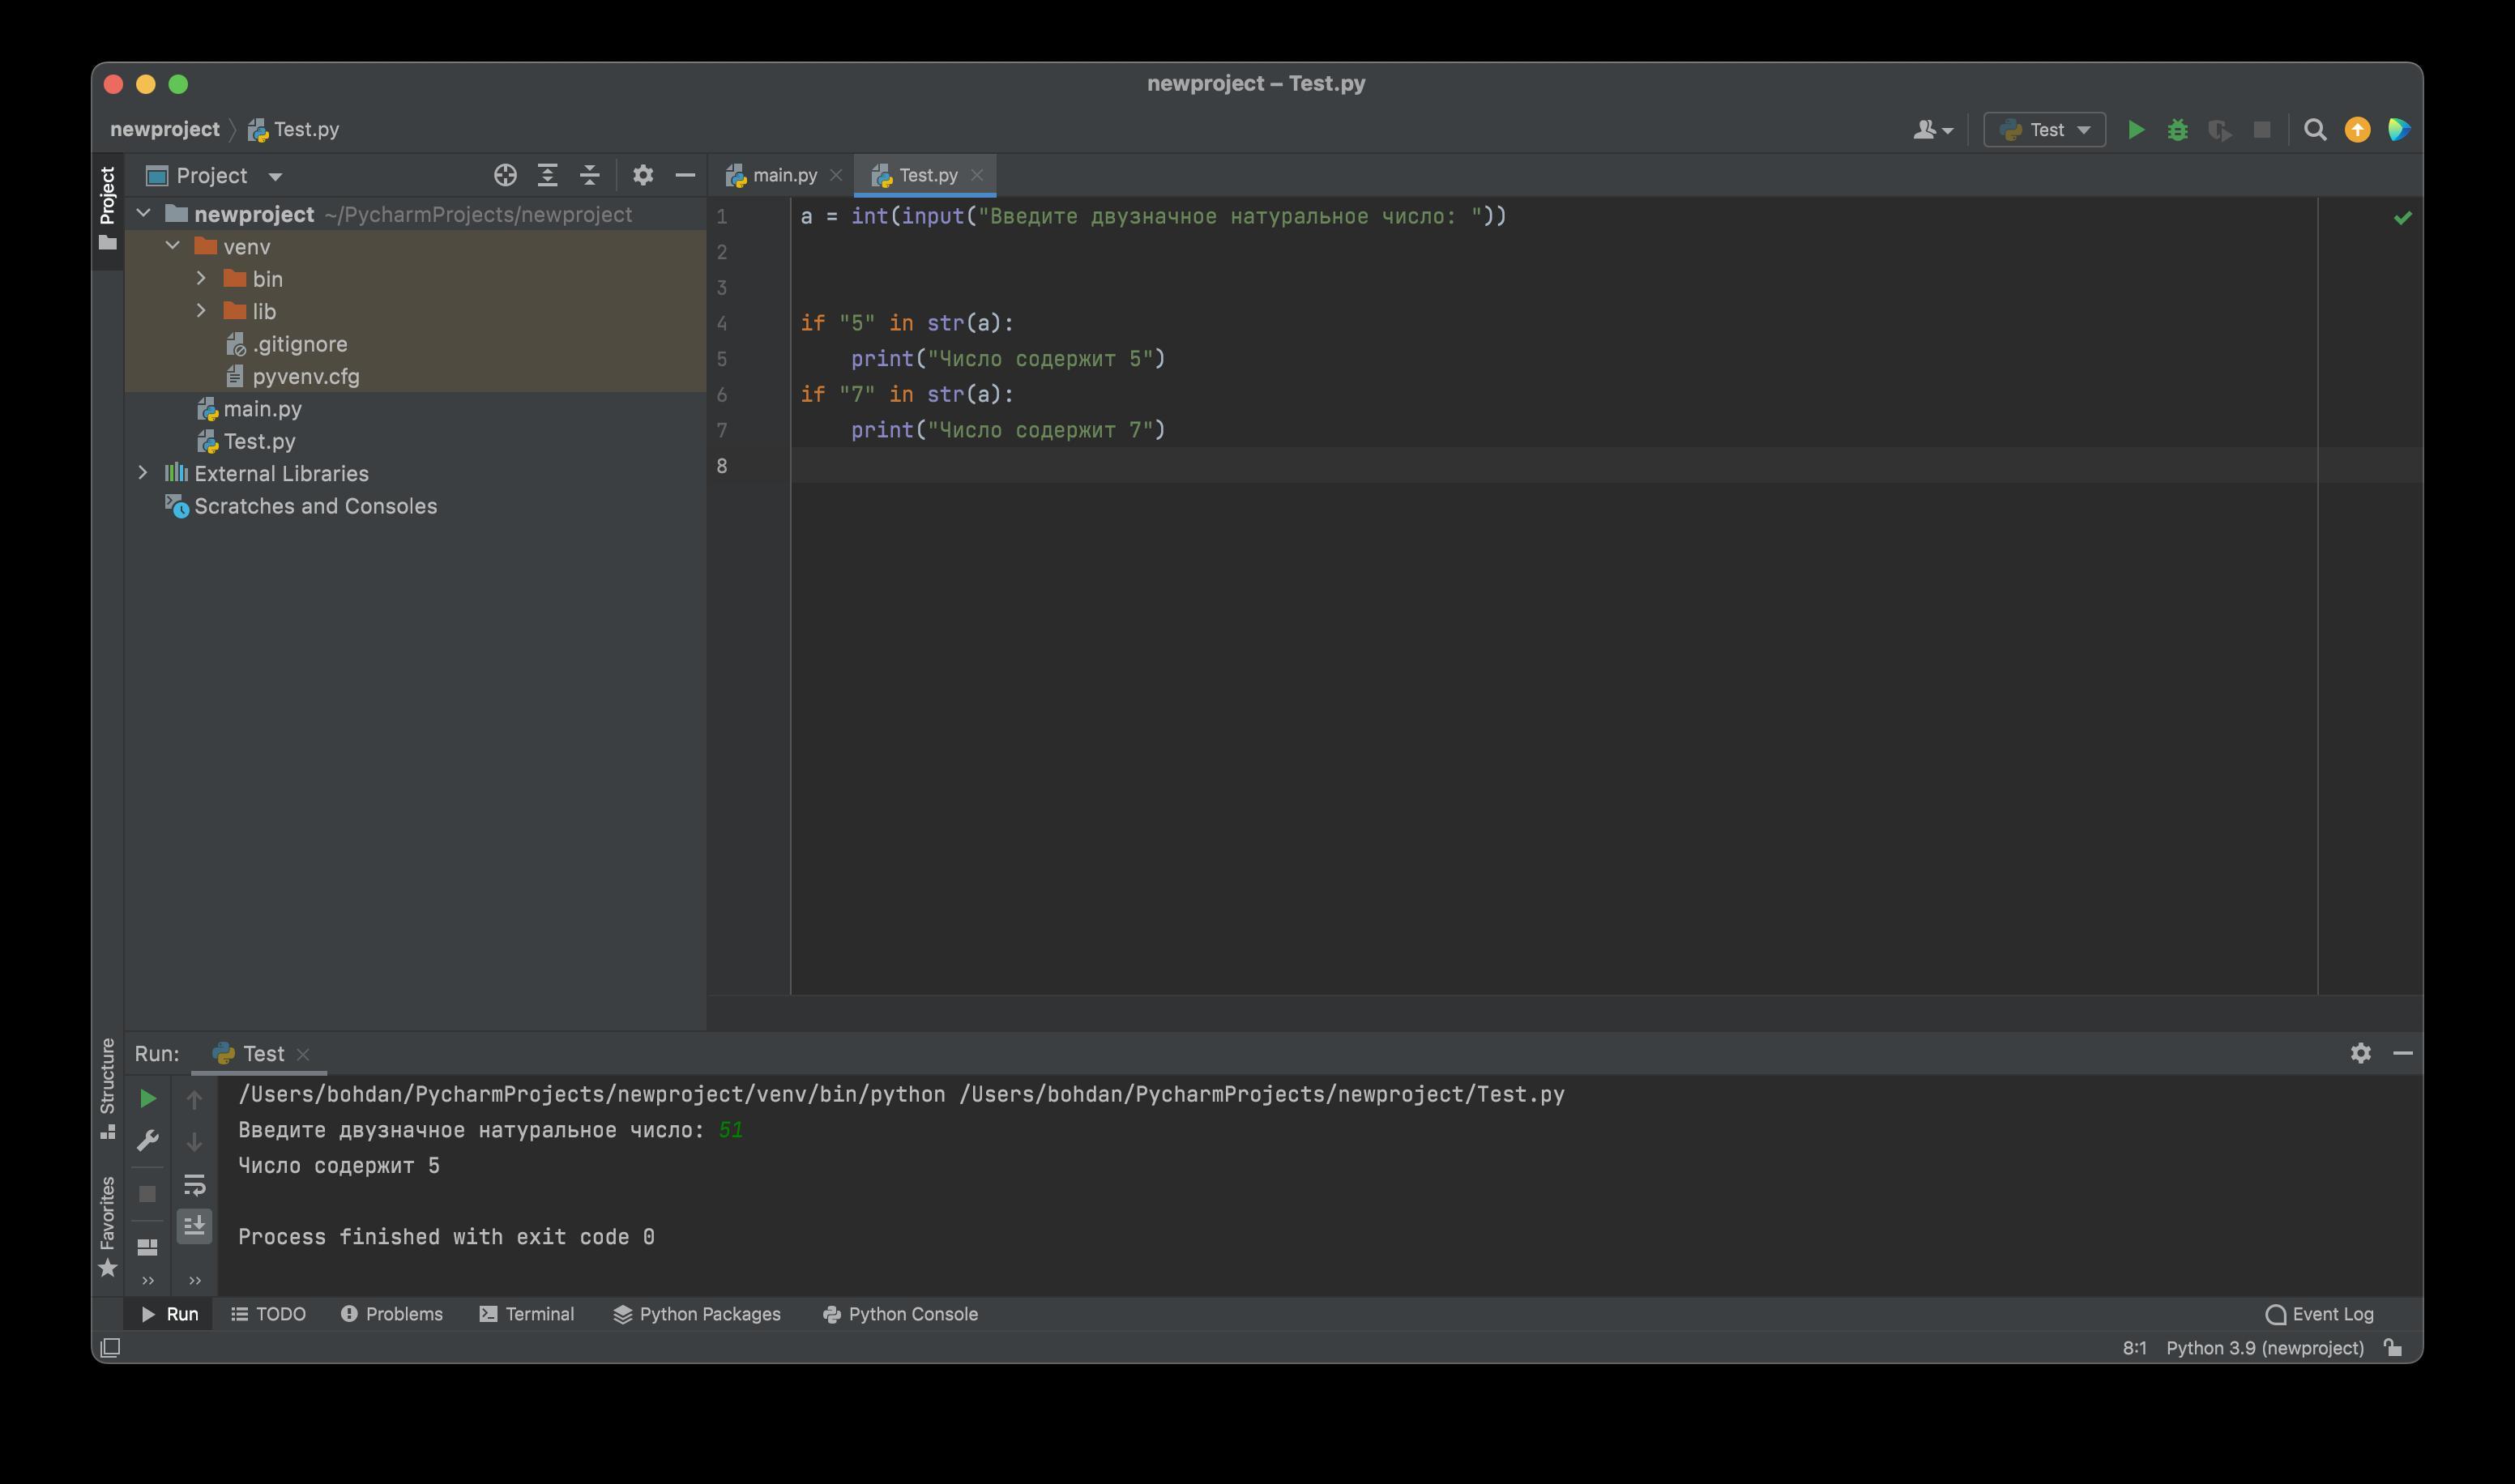
Task: Open Test.py in the project tree
Action: (246, 441)
